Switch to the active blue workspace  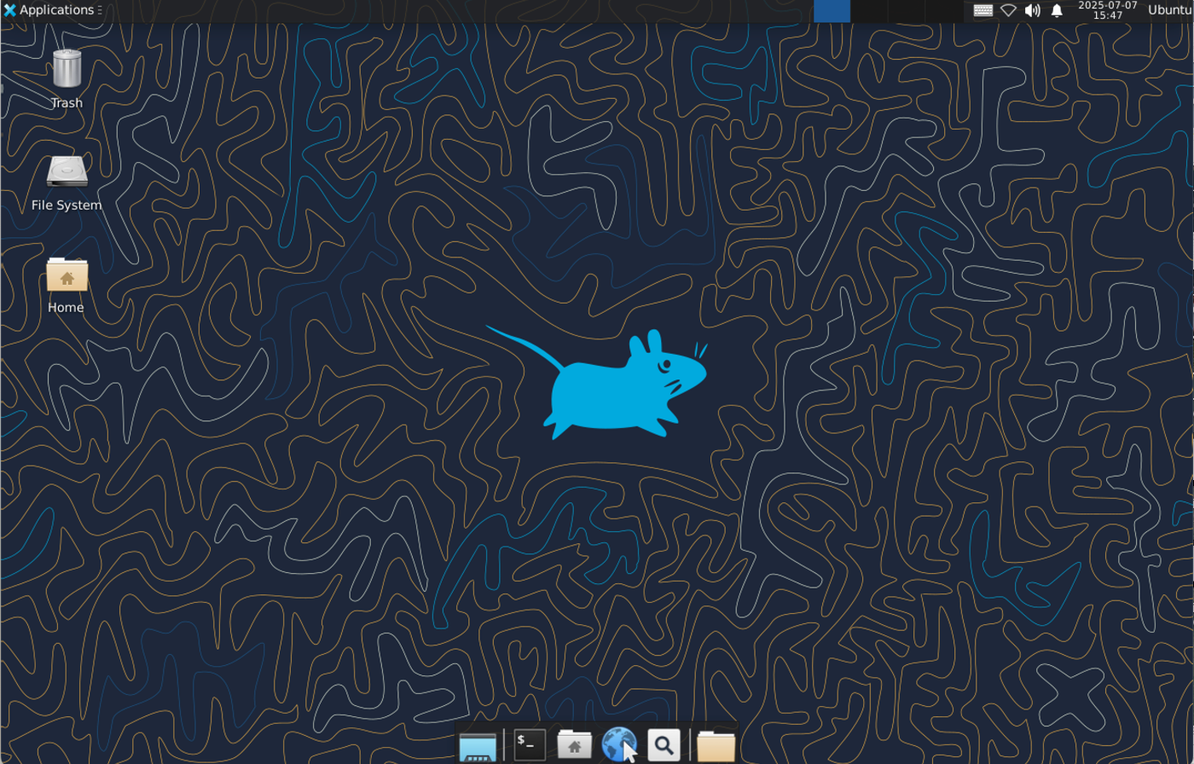[832, 10]
